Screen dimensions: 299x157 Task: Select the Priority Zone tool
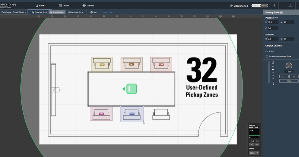tap(57, 12)
